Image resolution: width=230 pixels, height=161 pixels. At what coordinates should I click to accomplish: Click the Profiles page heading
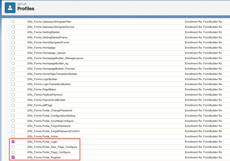pos(26,9)
